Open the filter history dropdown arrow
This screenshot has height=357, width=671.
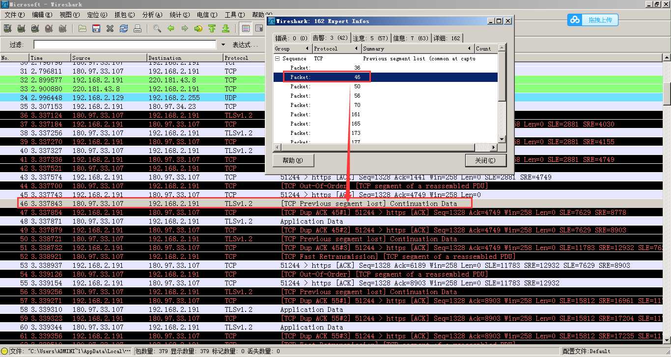223,45
